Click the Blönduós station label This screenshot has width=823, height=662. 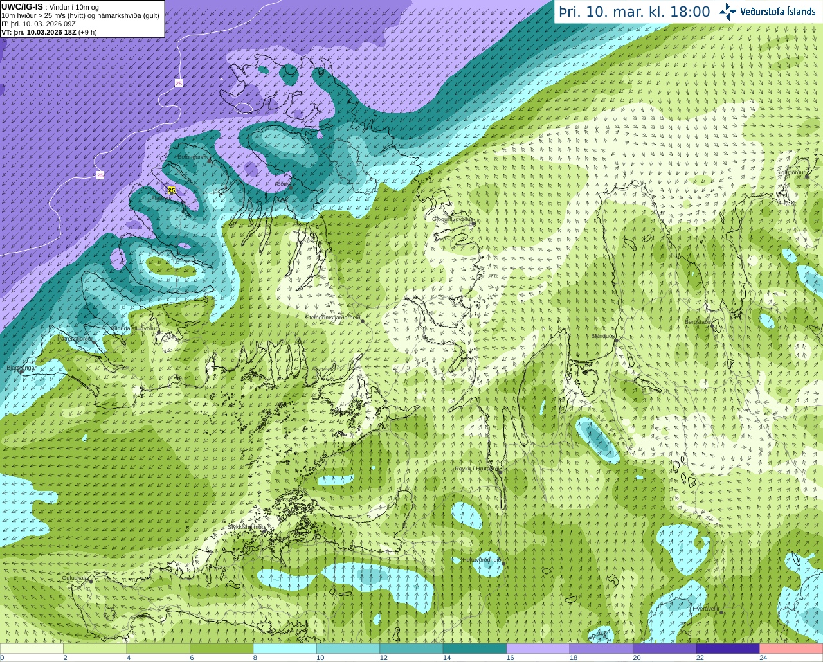pos(603,335)
